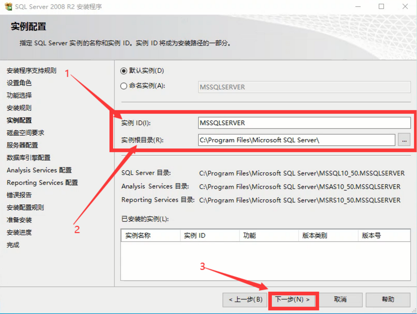Click the SQL Server setup title bar icon
Image resolution: width=417 pixels, height=314 pixels.
click(8, 7)
